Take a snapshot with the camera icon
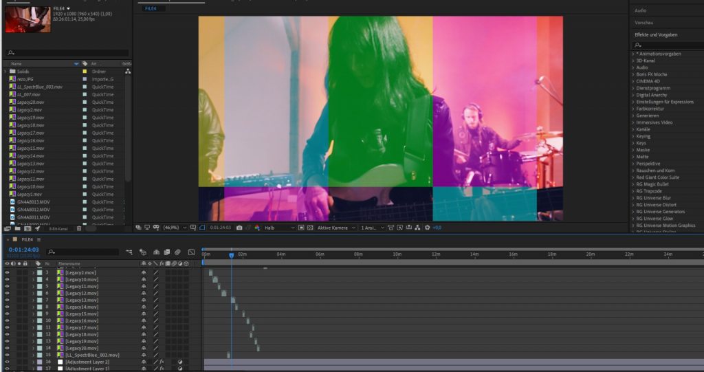This screenshot has height=372, width=704. (239, 228)
